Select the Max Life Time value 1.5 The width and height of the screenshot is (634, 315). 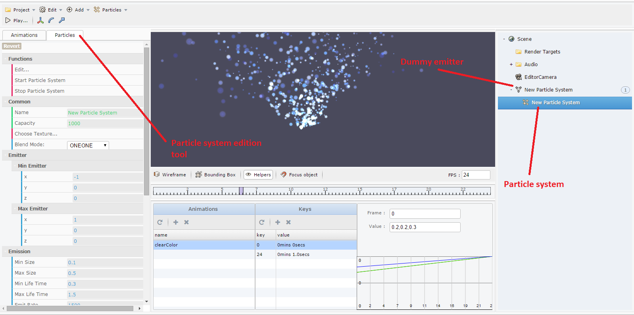[105, 294]
